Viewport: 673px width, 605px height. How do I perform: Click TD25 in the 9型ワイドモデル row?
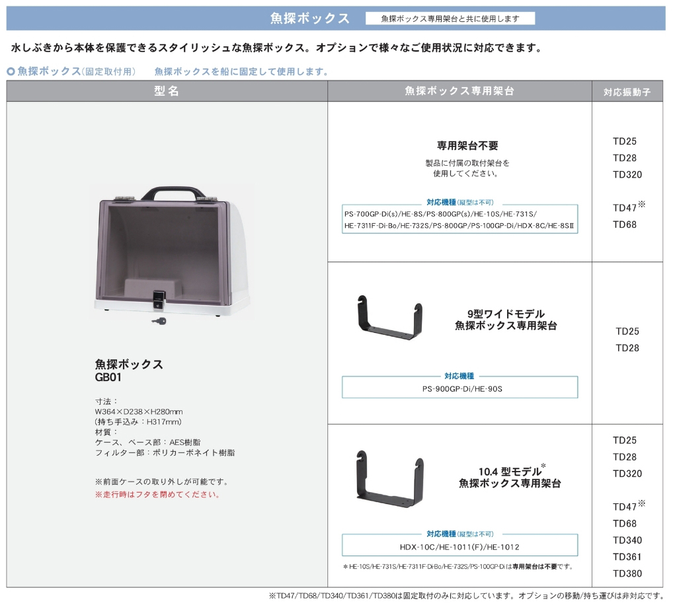627,332
